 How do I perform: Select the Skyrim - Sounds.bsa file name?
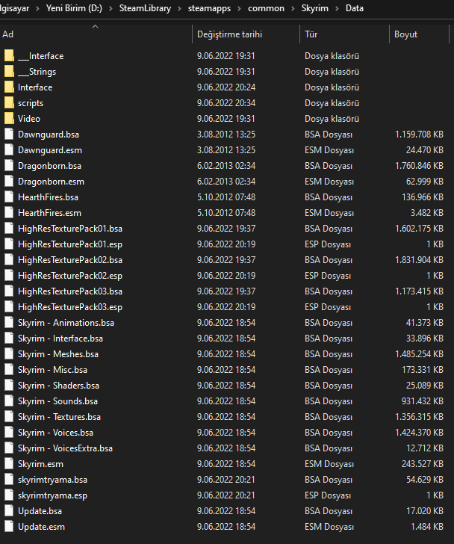57,401
